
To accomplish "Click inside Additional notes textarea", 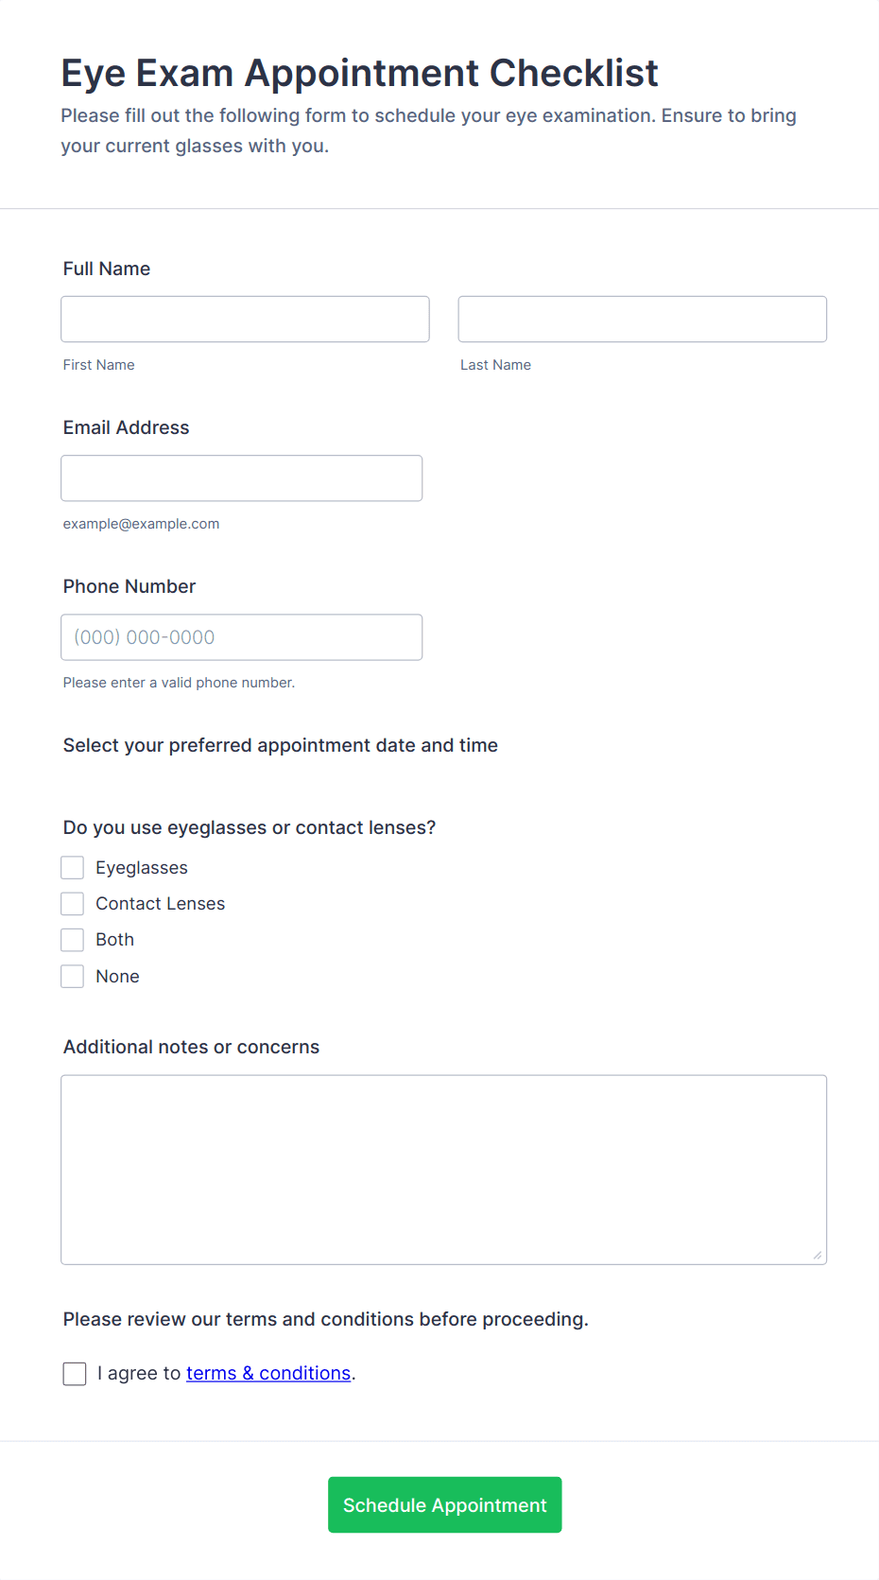I will [x=443, y=1169].
